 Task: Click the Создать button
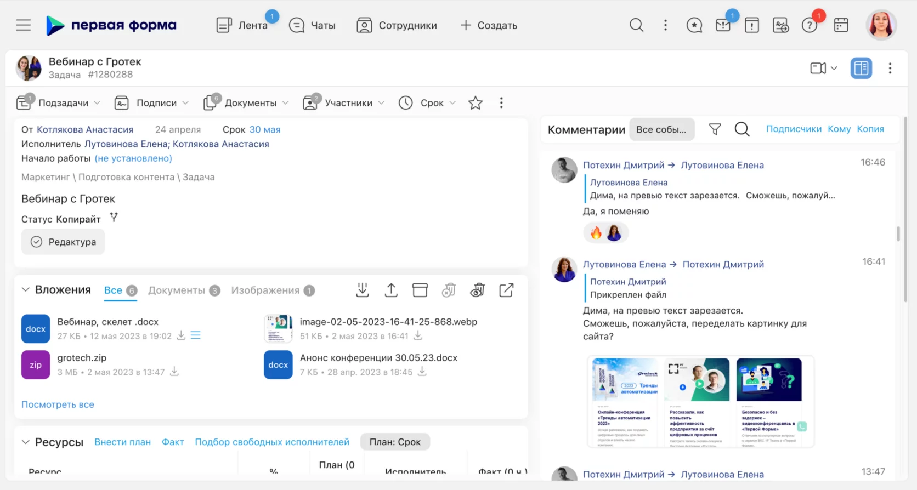tap(489, 25)
